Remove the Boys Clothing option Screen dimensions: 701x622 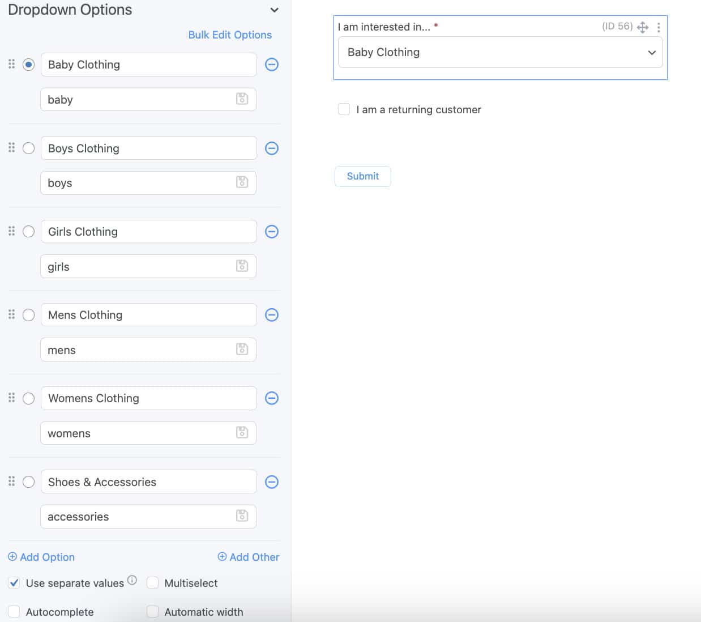click(x=272, y=148)
